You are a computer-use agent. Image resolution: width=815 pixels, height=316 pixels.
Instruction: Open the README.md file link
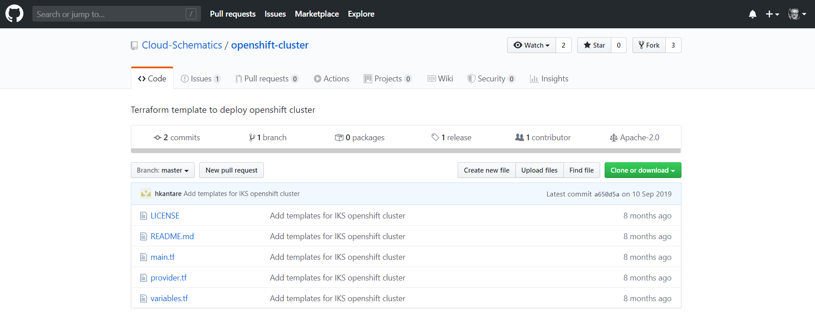[x=172, y=236]
